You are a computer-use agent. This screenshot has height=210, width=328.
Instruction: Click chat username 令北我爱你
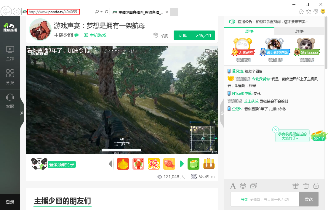(261, 79)
